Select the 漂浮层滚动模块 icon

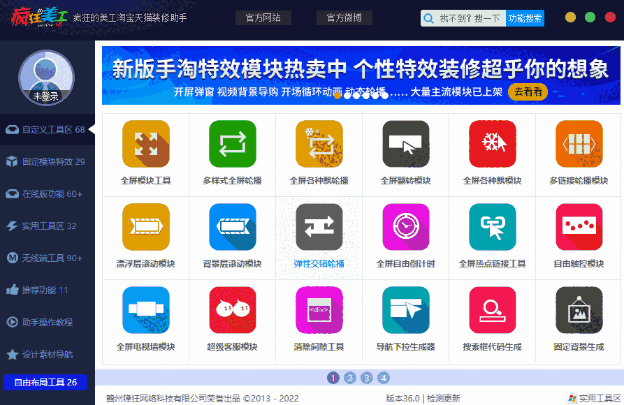[145, 227]
